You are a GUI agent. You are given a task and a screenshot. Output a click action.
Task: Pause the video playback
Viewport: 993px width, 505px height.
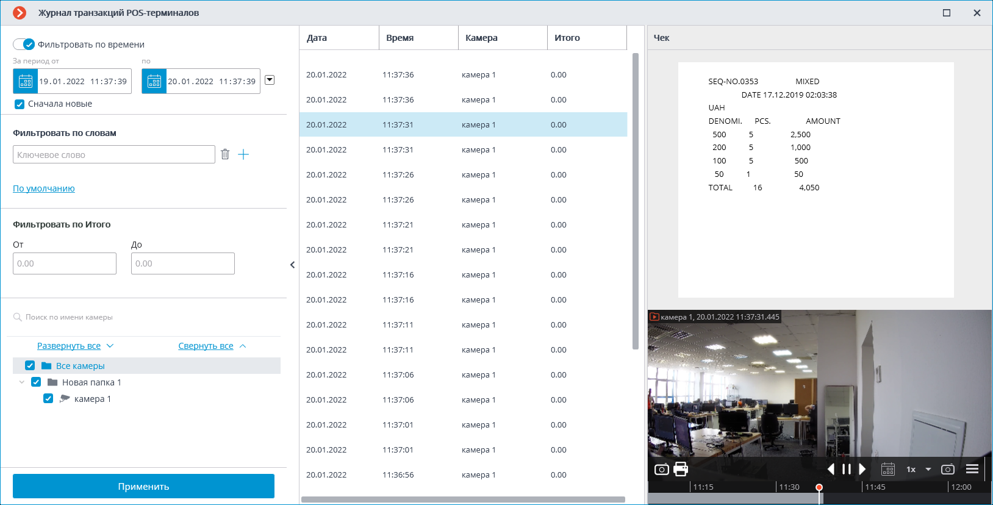tap(847, 469)
